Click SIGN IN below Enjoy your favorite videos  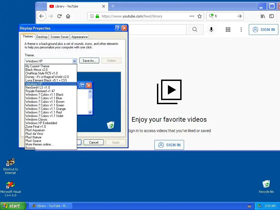tap(169, 145)
